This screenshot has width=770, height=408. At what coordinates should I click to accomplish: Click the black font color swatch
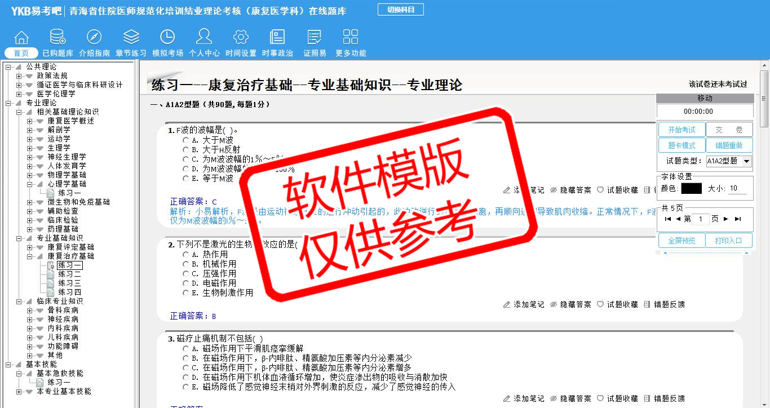point(691,189)
